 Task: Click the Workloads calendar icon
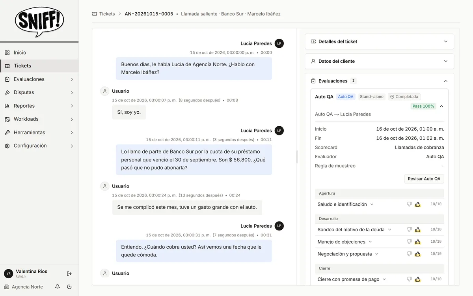pos(7,119)
